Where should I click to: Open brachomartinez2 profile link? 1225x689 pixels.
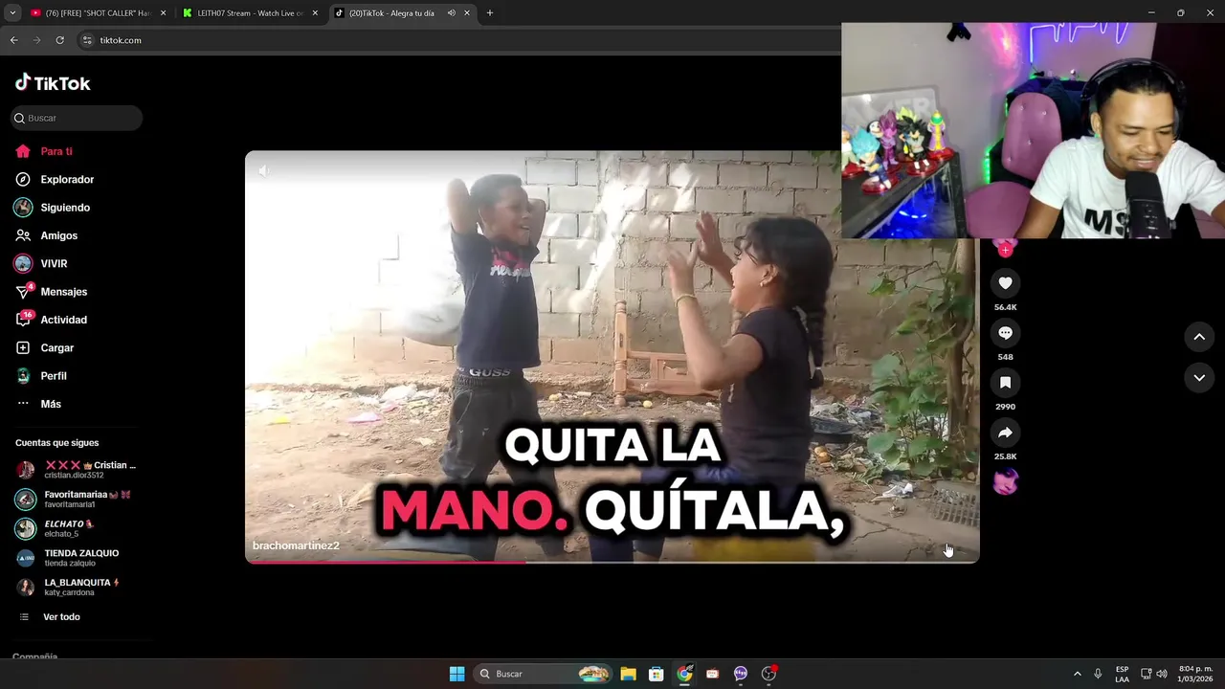(296, 545)
